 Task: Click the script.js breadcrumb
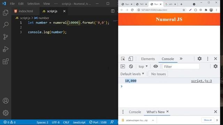tap(25, 18)
